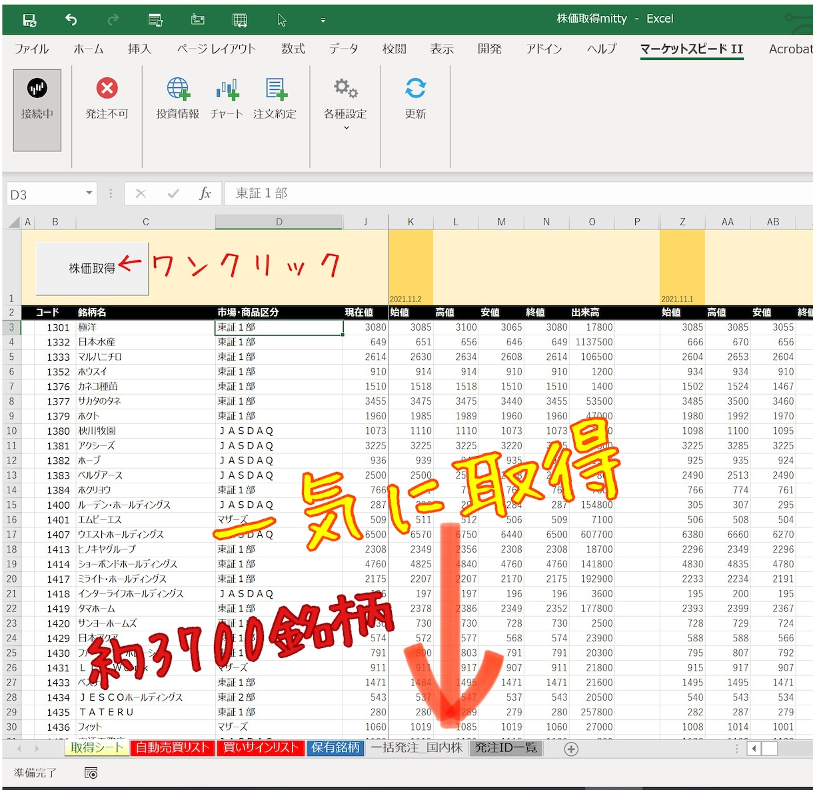Toggle the 接続中 connection button
The image size is (813, 790).
pyautogui.click(x=37, y=110)
